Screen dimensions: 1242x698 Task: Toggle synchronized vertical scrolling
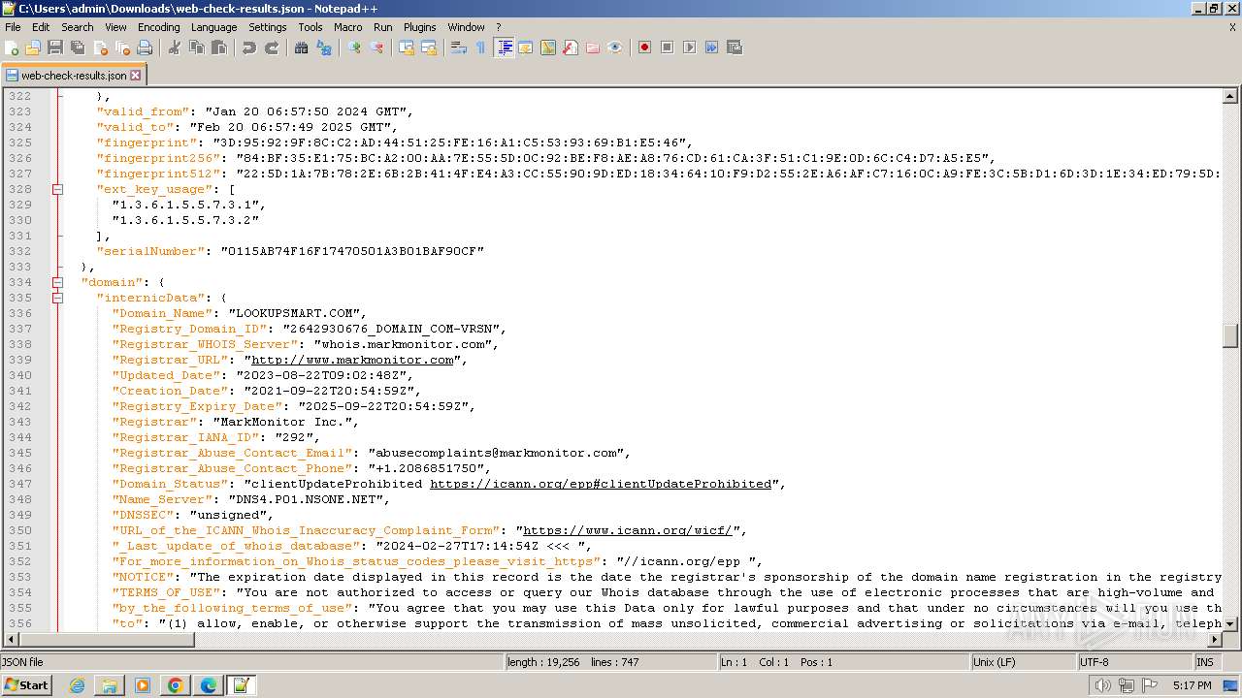coord(407,48)
